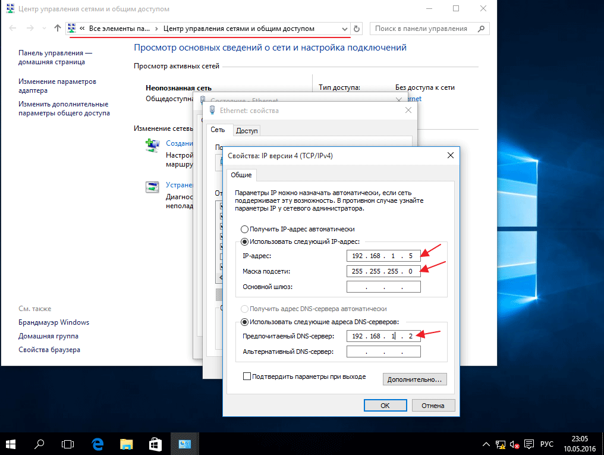Image resolution: width=604 pixels, height=455 pixels.
Task: Open Microsoft Edge from the taskbar
Action: 97,444
